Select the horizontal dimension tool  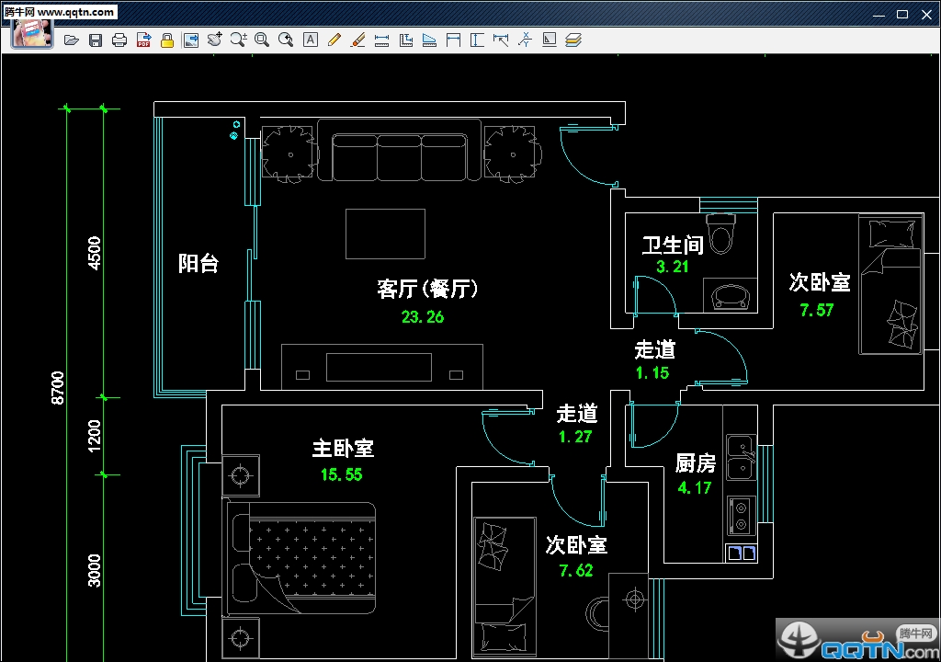[x=454, y=40]
